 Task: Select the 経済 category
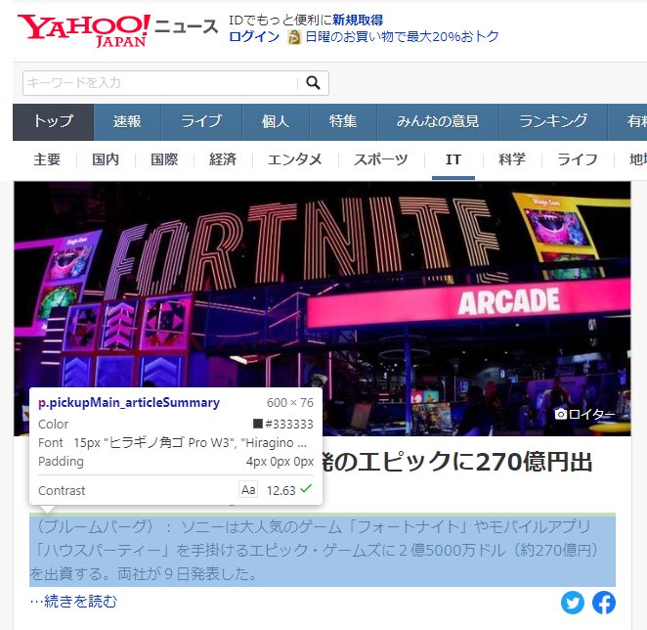click(x=223, y=159)
